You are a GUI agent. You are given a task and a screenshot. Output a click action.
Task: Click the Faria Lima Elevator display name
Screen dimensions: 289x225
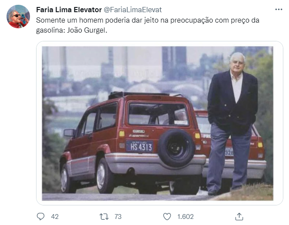click(x=69, y=10)
